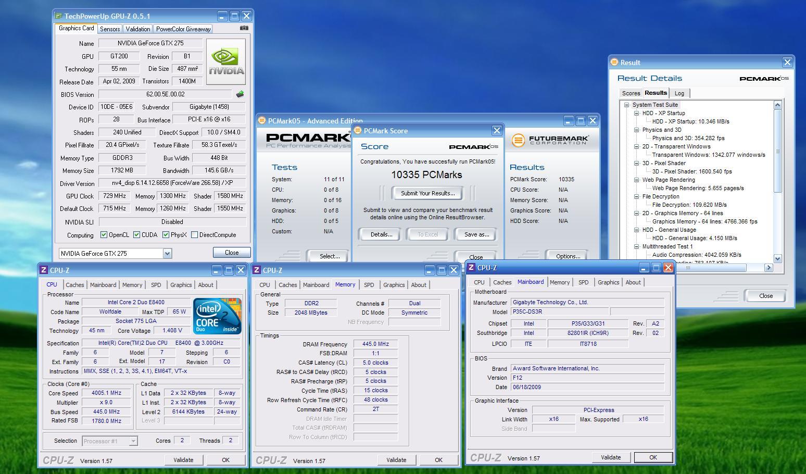This screenshot has height=474, width=806.
Task: Collapse the 2D - Transparent Windows node
Action: (636, 146)
